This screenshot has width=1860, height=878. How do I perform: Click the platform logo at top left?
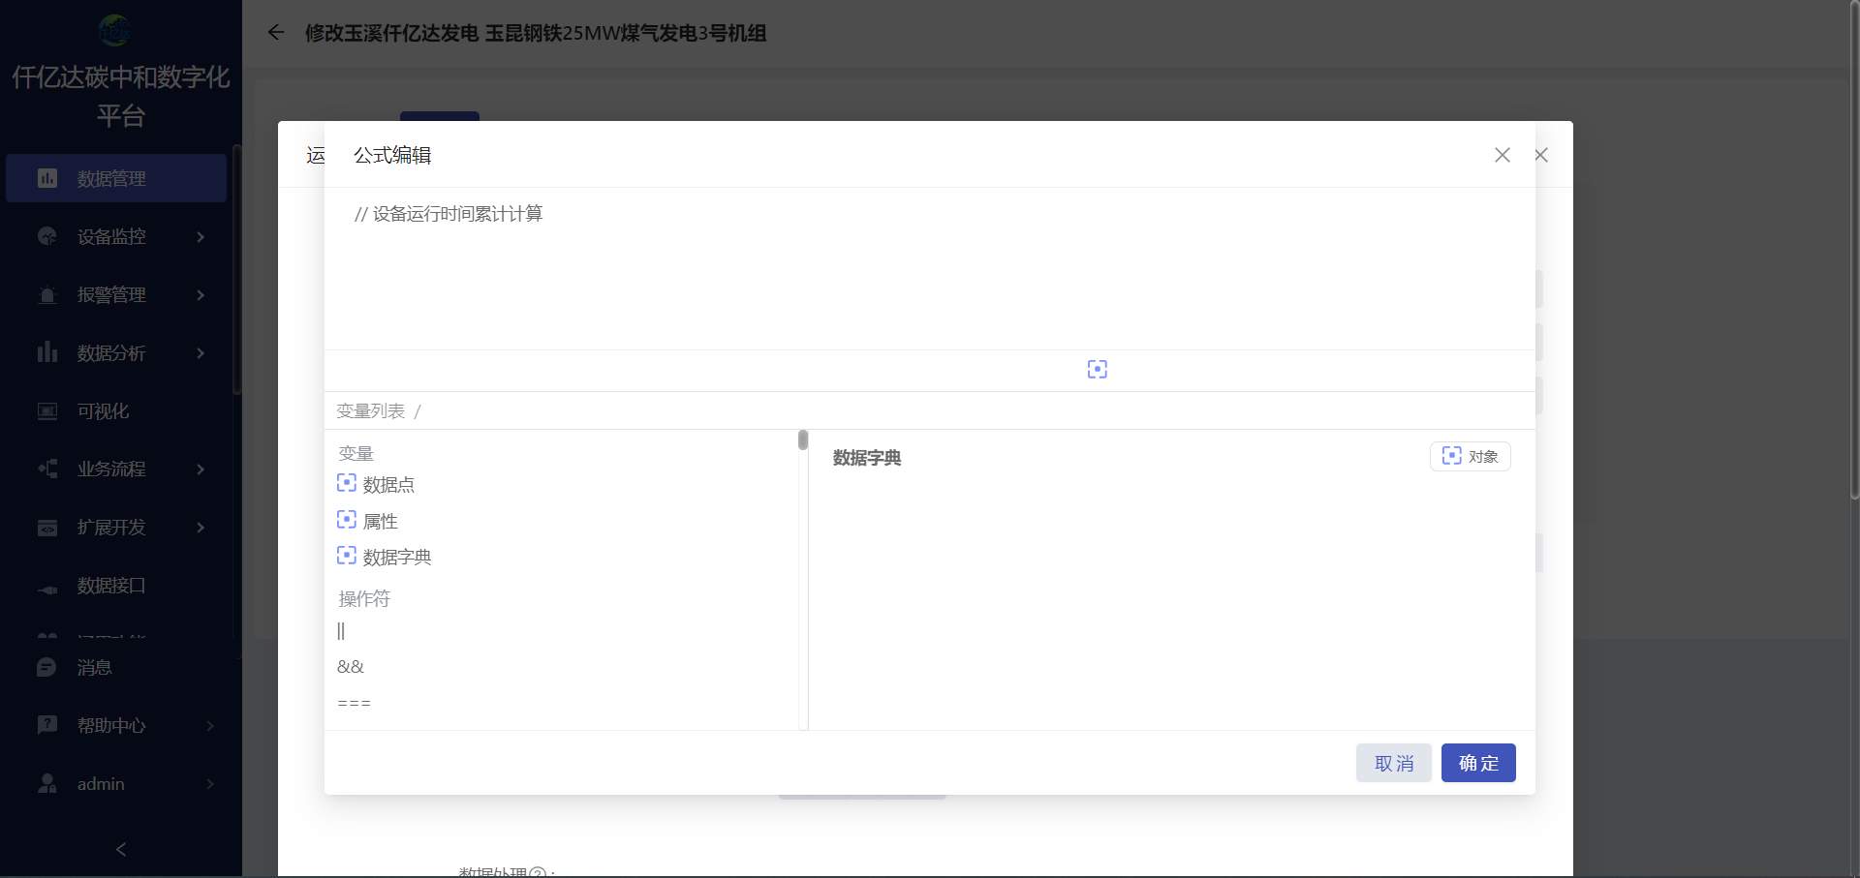pyautogui.click(x=115, y=31)
